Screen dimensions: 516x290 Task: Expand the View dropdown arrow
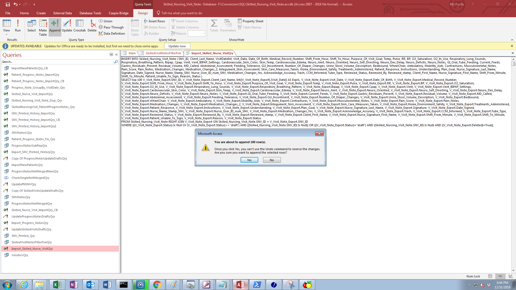(6, 35)
